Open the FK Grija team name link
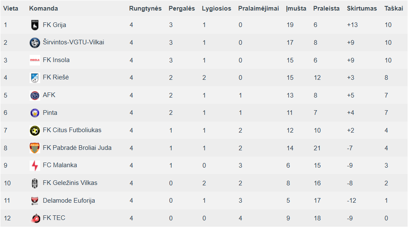 [55, 24]
